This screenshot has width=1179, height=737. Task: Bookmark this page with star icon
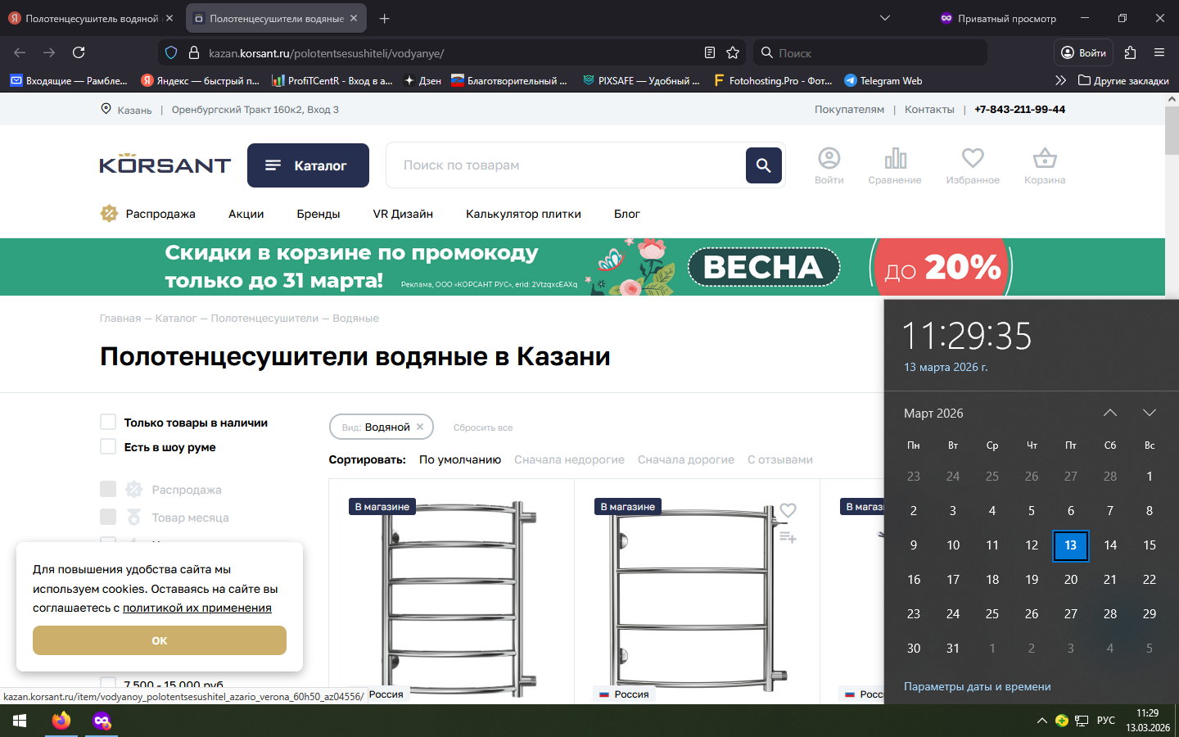point(733,52)
